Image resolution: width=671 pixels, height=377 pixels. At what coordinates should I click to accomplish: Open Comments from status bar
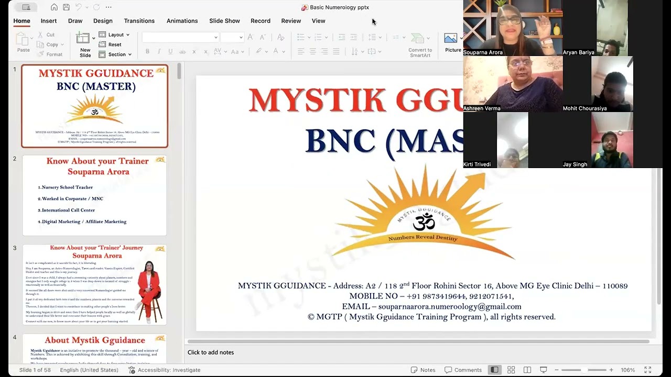pos(463,370)
